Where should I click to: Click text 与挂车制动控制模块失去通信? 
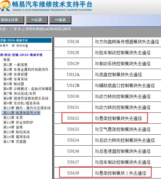(x=122, y=162)
